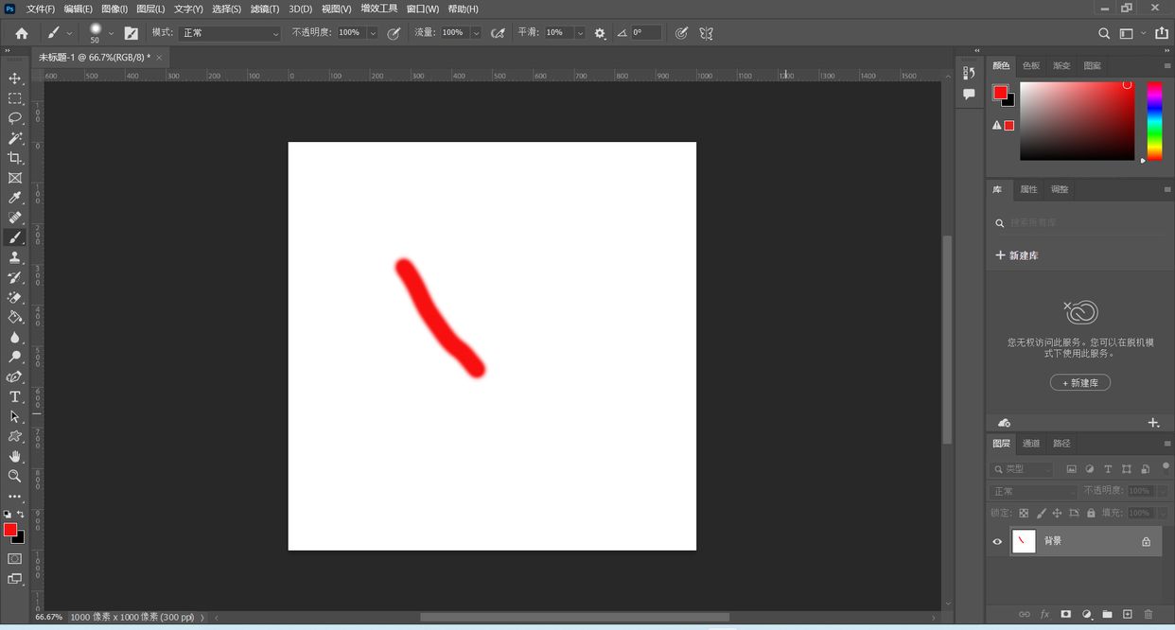
Task: Toggle airbrush build-up effect next to 流量
Action: 498,33
